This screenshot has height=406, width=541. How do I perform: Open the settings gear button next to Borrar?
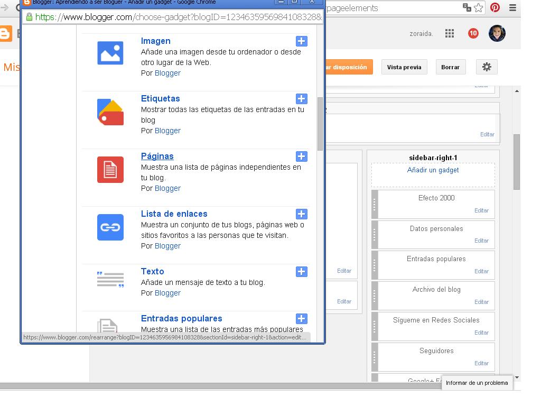point(487,67)
